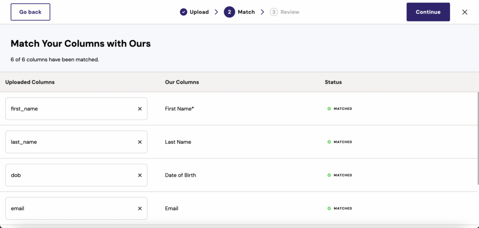Viewport: 479px width, 228px height.
Task: Remove the dob column mapping
Action: [139, 175]
